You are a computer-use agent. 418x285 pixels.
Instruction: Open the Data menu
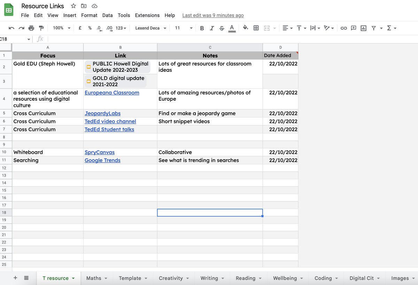point(108,15)
